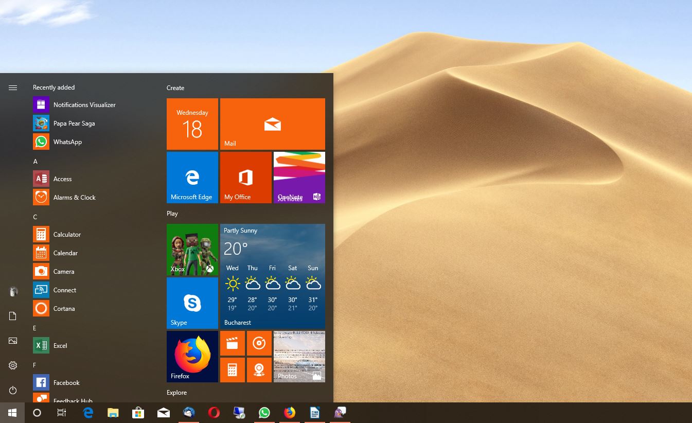This screenshot has height=423, width=692.
Task: Open the Groove Music disc tile
Action: [x=259, y=343]
